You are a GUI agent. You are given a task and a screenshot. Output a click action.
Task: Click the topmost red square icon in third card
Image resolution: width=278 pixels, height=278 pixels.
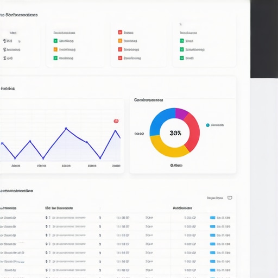click(x=120, y=32)
